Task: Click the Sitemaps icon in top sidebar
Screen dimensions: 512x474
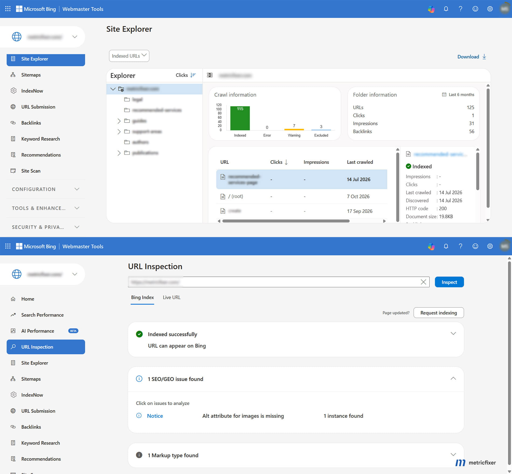Action: pyautogui.click(x=13, y=75)
